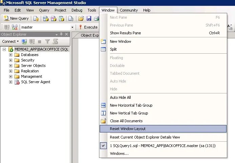The image size is (235, 163).
Task: Choose New Horizontal Tab Group
Action: click(163, 105)
